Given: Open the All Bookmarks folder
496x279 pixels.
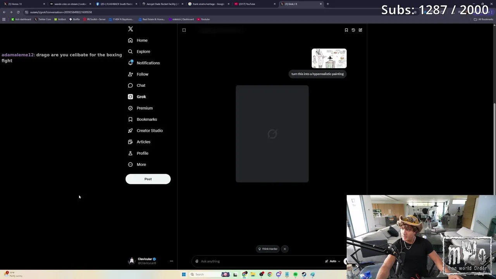Looking at the screenshot, I should coord(483,19).
